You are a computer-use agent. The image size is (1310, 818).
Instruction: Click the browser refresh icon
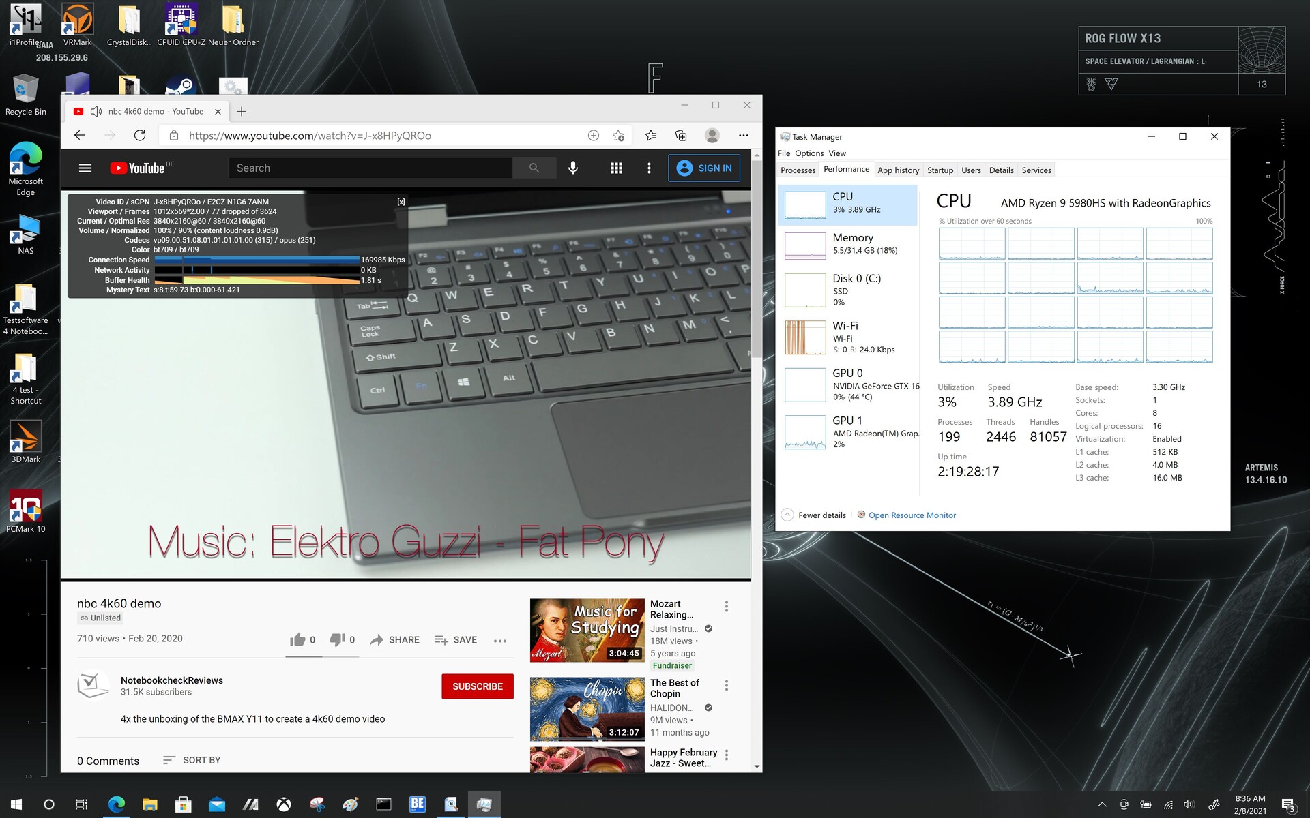(140, 136)
